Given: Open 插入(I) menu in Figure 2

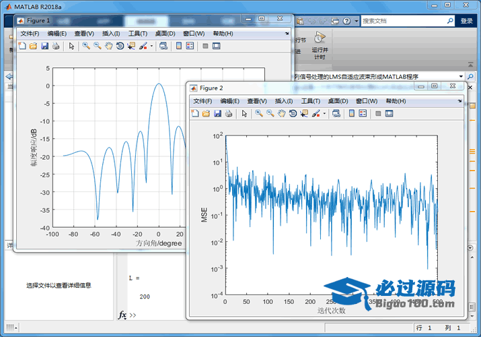Looking at the screenshot, I should [x=284, y=101].
